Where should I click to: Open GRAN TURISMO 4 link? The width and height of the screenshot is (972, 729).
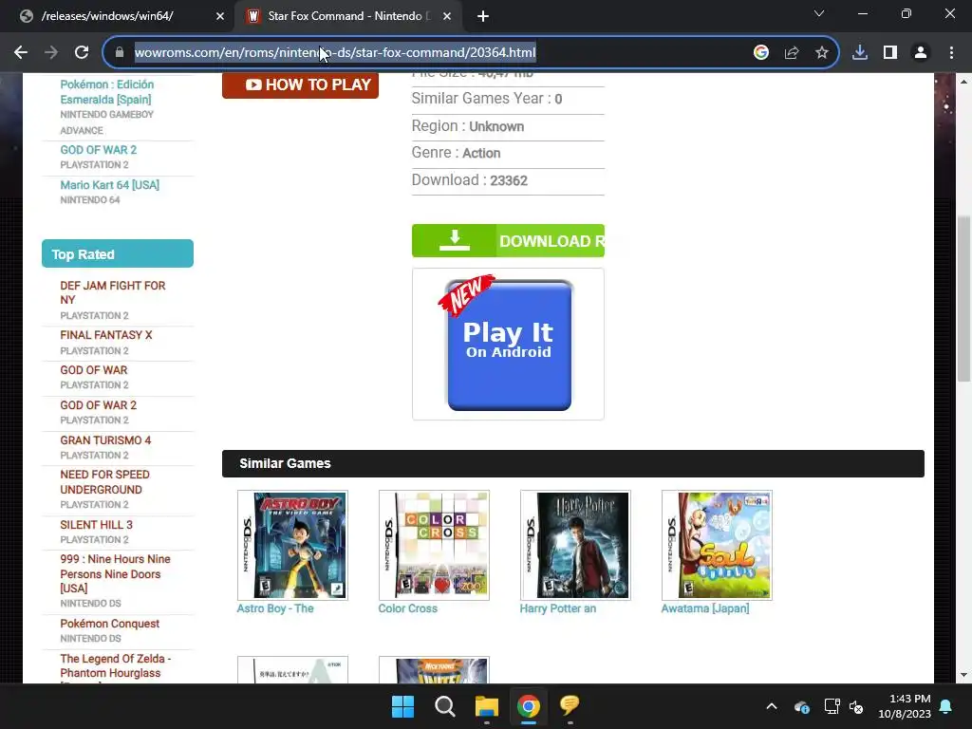tap(105, 440)
